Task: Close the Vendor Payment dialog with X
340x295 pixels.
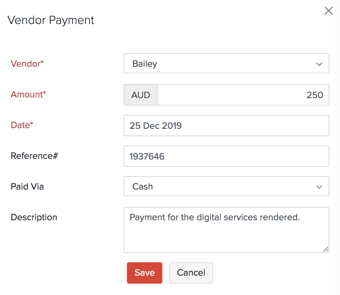Action: (x=329, y=11)
